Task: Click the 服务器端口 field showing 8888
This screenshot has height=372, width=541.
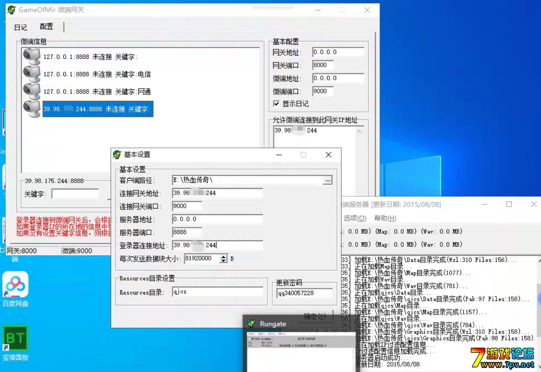Action: (x=187, y=232)
